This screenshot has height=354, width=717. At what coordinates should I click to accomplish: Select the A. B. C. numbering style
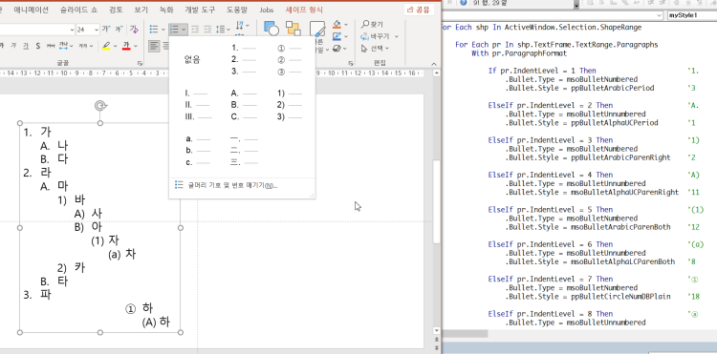coord(244,105)
